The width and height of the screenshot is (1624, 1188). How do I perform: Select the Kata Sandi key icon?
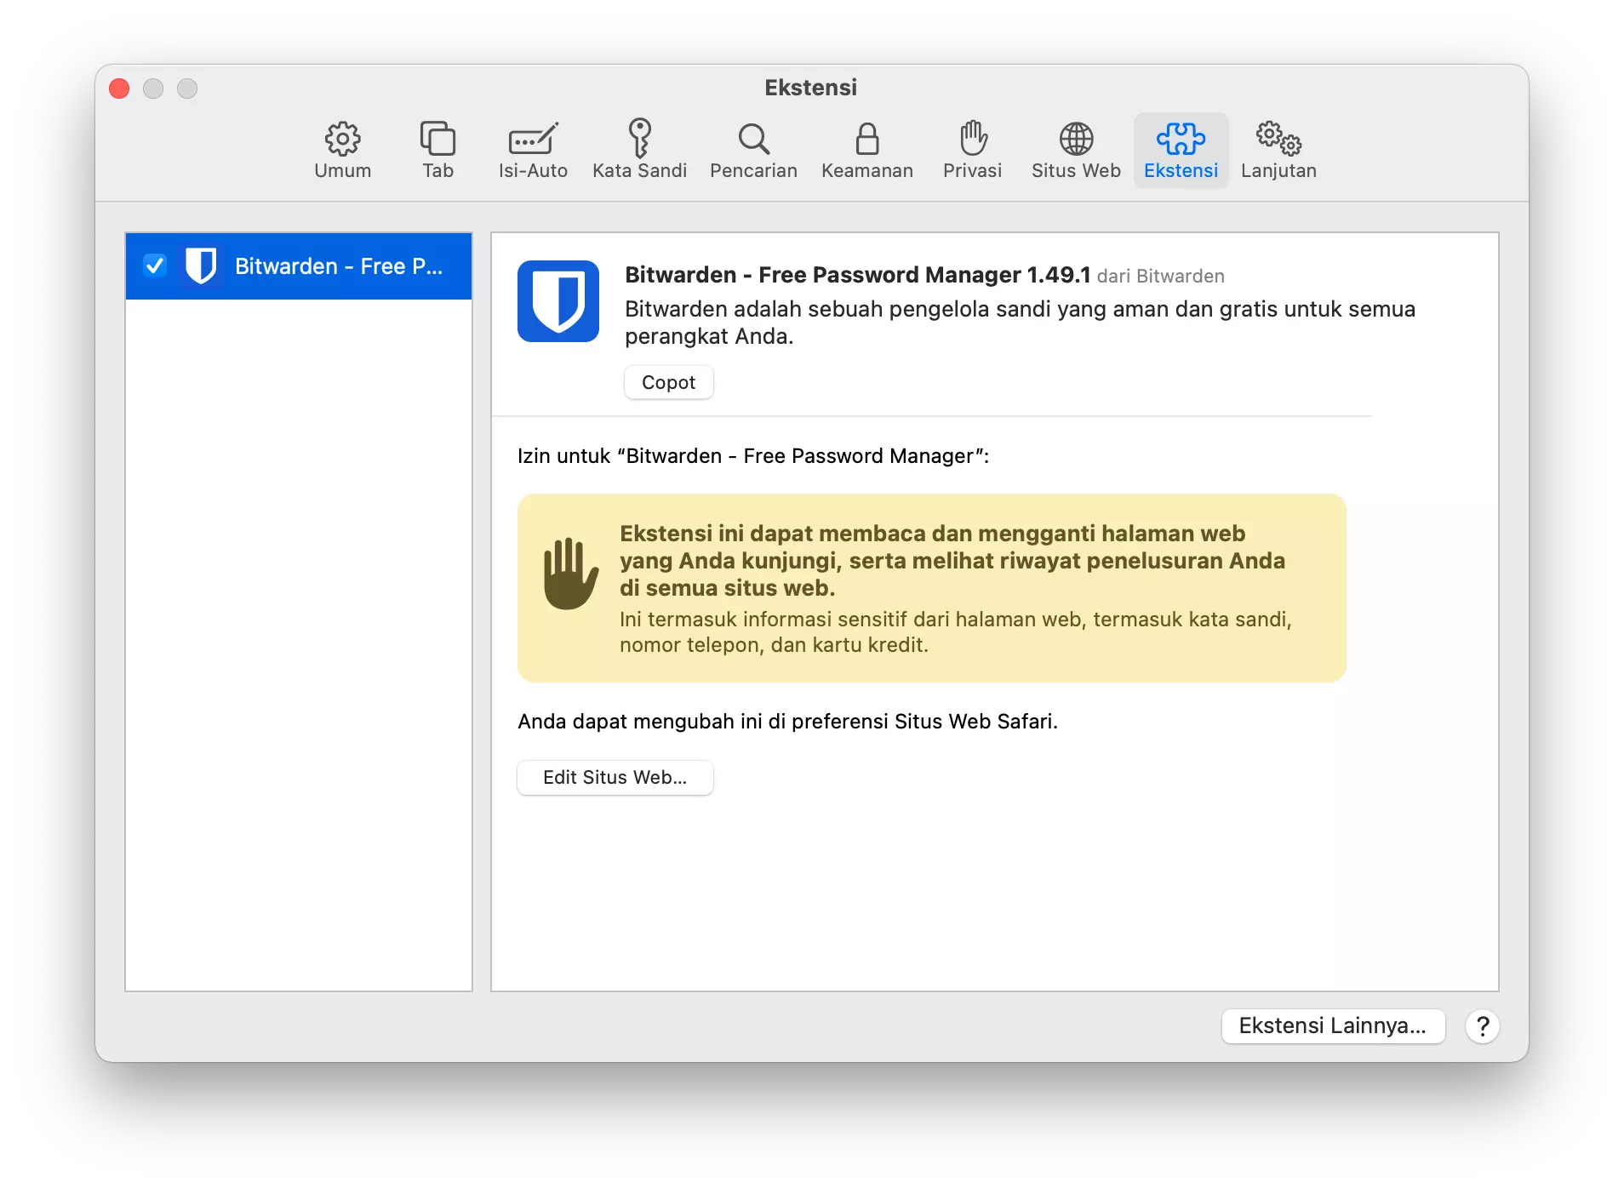click(x=639, y=149)
